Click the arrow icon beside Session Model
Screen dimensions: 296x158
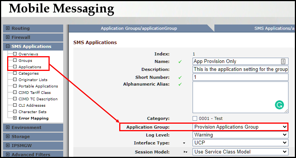[x=186, y=152]
